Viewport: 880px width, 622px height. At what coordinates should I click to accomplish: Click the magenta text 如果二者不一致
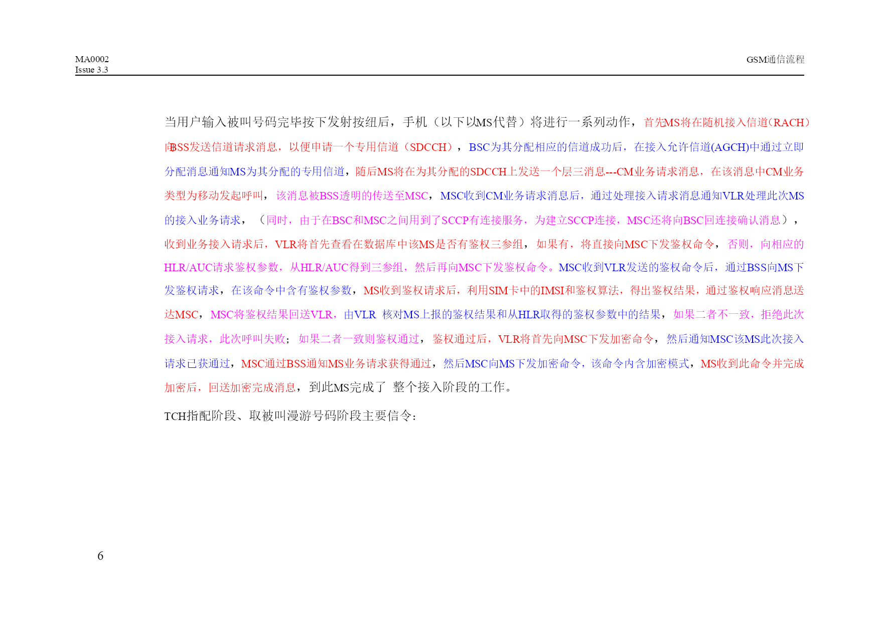click(711, 314)
